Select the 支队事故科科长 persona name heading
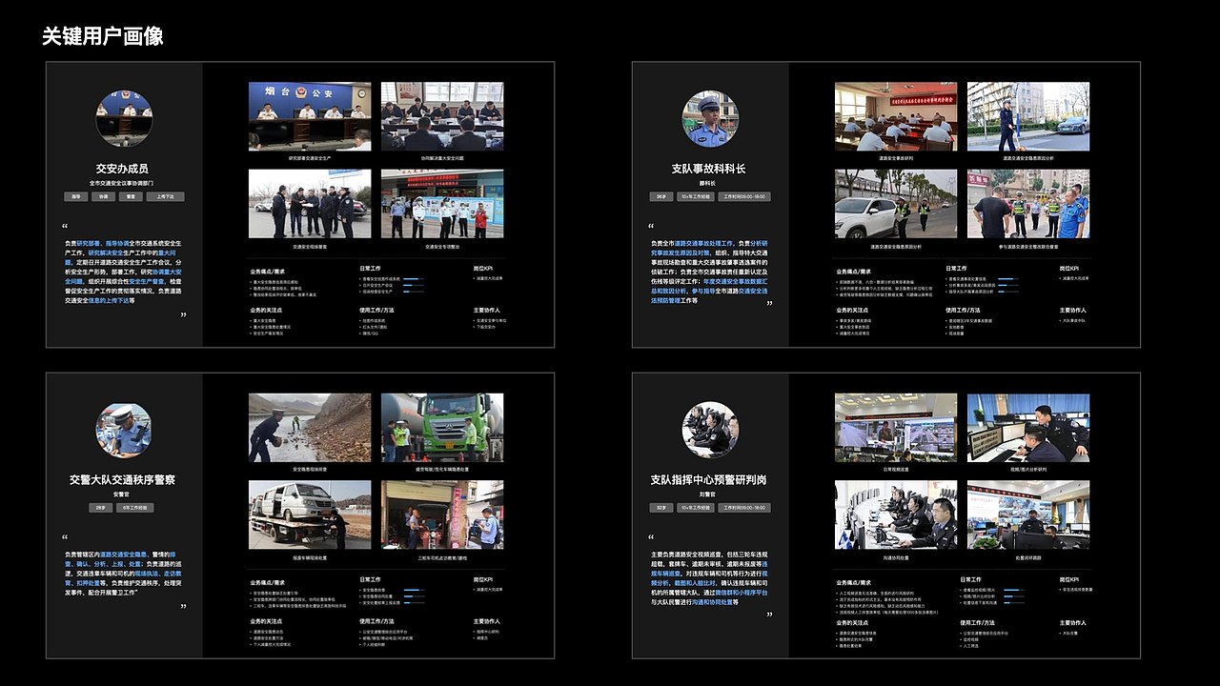The image size is (1220, 686). [x=710, y=169]
